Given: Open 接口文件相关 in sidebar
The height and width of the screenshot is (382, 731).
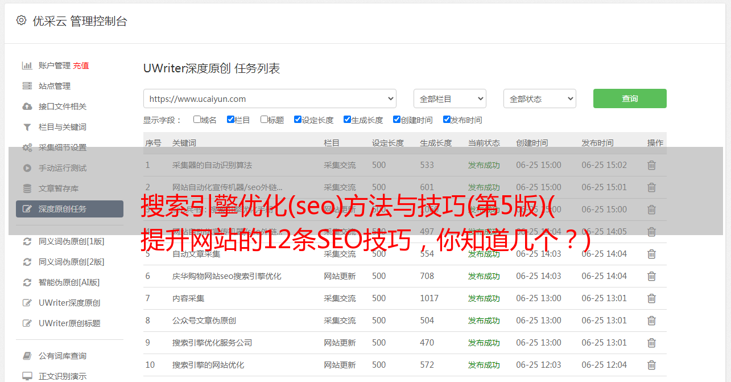Looking at the screenshot, I should pyautogui.click(x=63, y=106).
